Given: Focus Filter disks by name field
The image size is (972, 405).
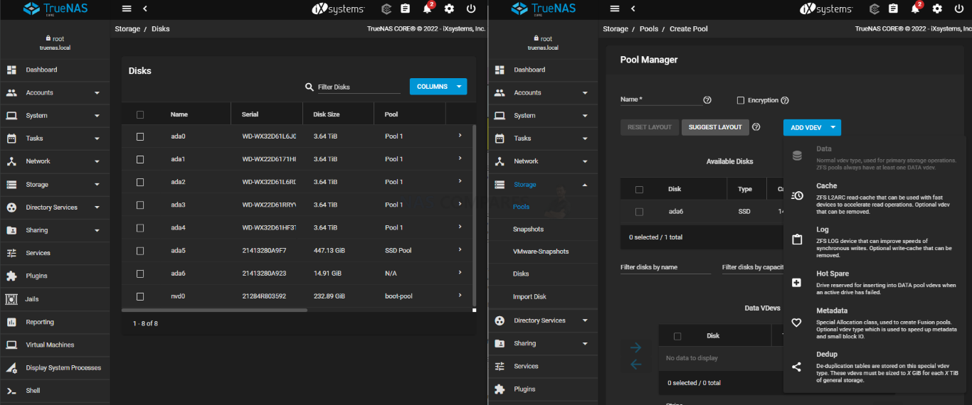Looking at the screenshot, I should [665, 267].
